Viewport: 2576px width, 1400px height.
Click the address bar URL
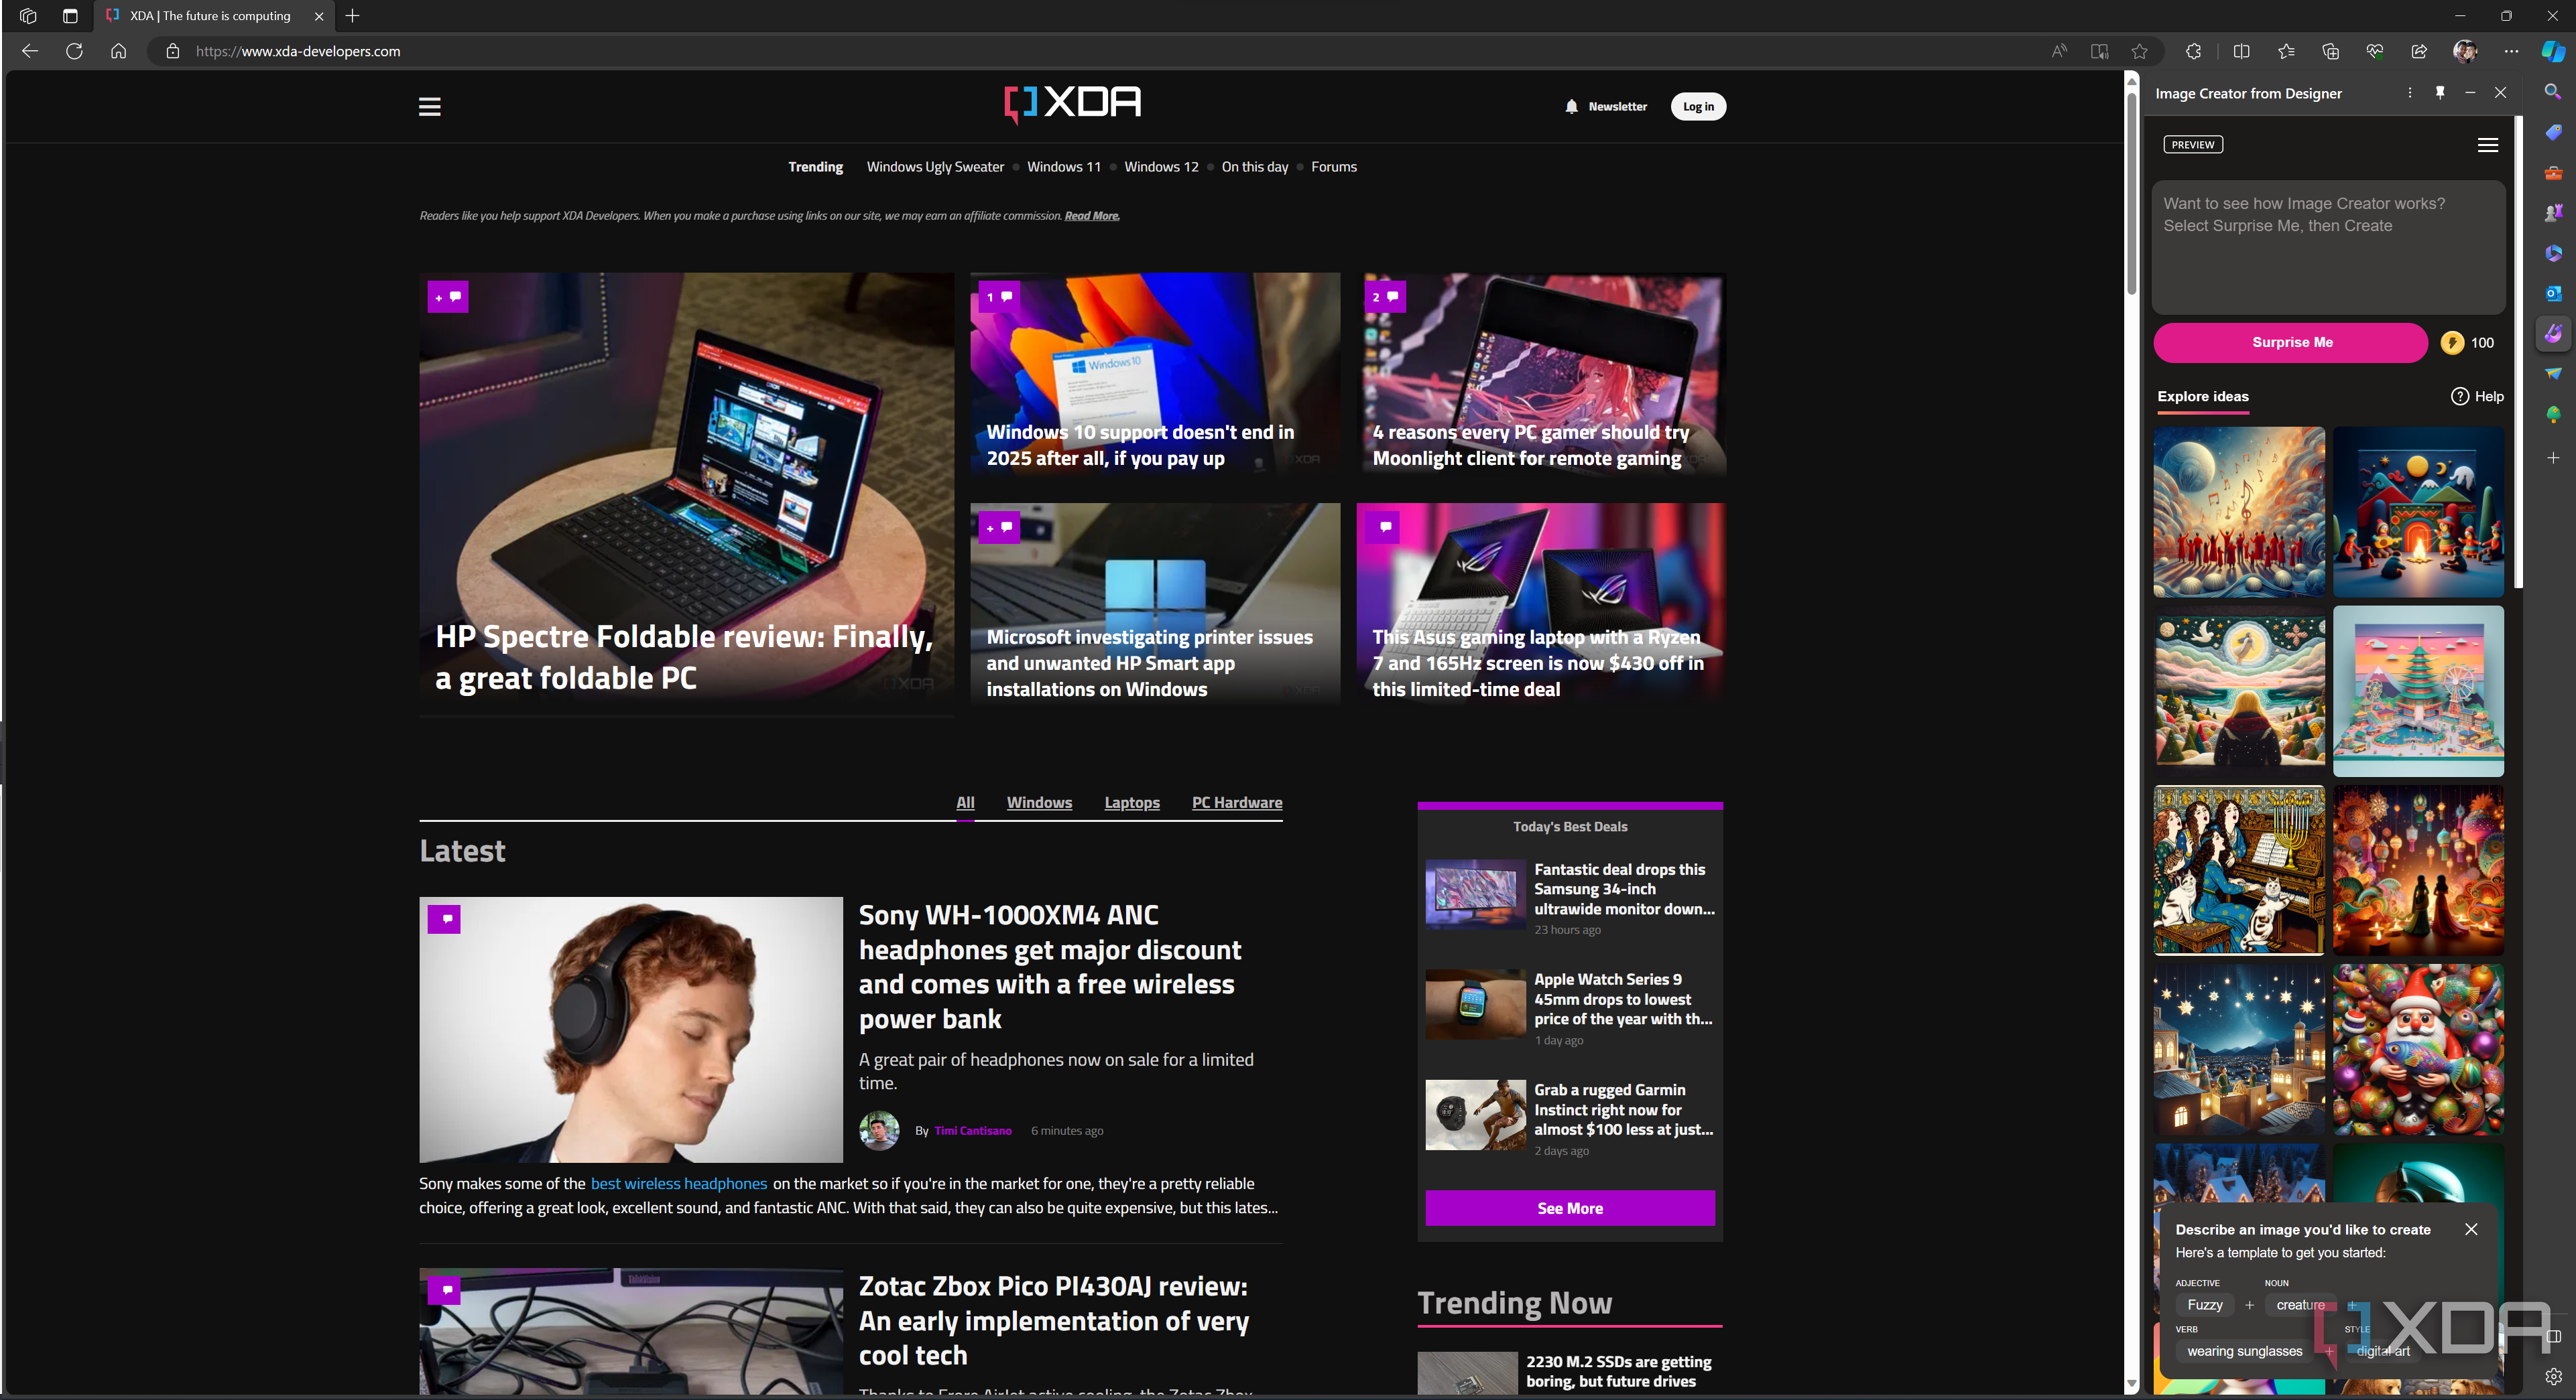[298, 51]
